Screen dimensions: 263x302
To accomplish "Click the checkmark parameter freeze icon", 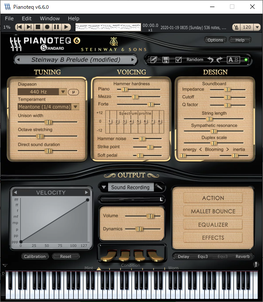I will 178,60.
